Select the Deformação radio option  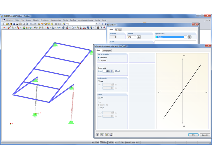(x=98, y=105)
